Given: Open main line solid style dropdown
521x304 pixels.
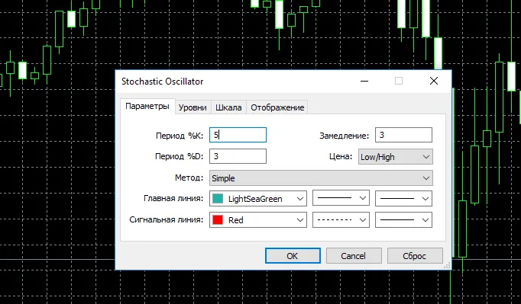Looking at the screenshot, I should point(341,198).
